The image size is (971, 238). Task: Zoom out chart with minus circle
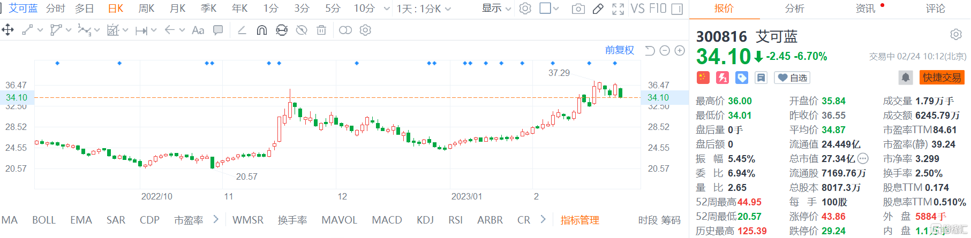point(665,50)
